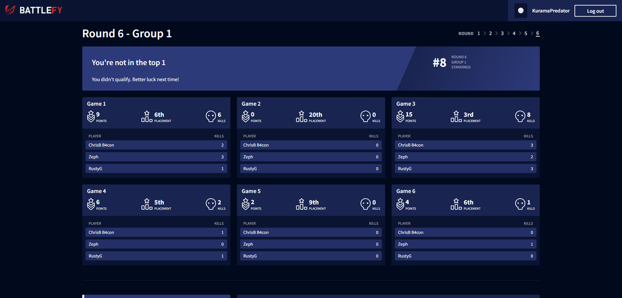Click the Game 6 kills skull icon

(x=520, y=204)
